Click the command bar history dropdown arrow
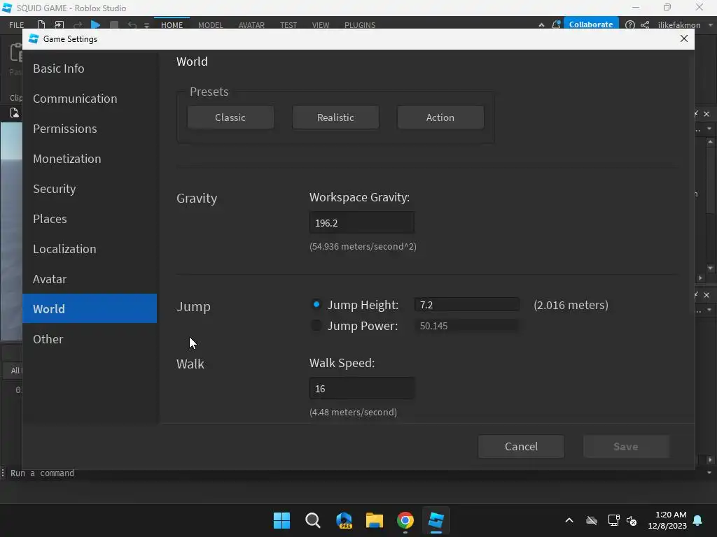 click(709, 473)
